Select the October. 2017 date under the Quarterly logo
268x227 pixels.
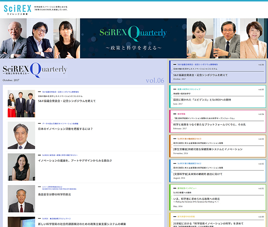(11, 80)
